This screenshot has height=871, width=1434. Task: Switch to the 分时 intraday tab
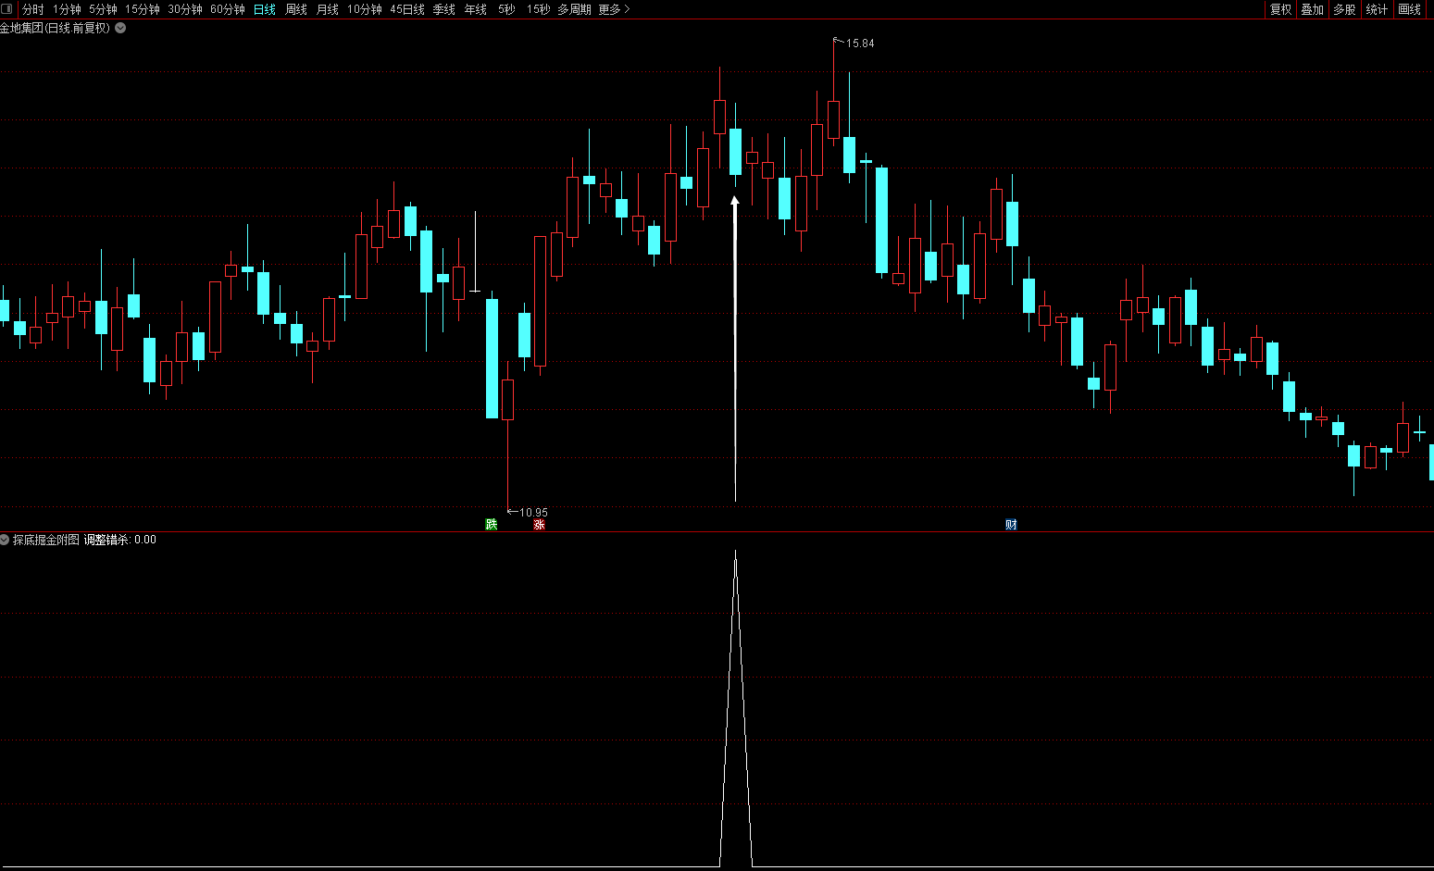tap(32, 9)
